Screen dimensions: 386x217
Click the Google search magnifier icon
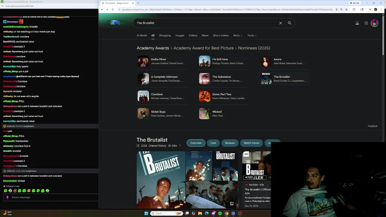click(x=289, y=23)
